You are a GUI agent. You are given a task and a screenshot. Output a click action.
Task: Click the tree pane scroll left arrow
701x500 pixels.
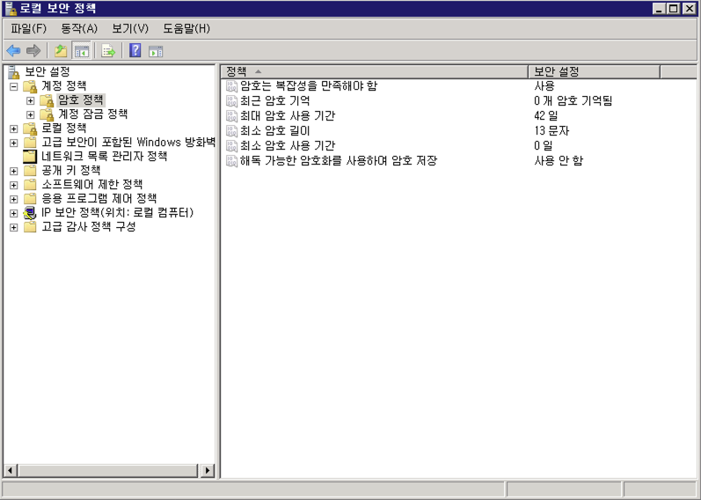click(x=11, y=470)
